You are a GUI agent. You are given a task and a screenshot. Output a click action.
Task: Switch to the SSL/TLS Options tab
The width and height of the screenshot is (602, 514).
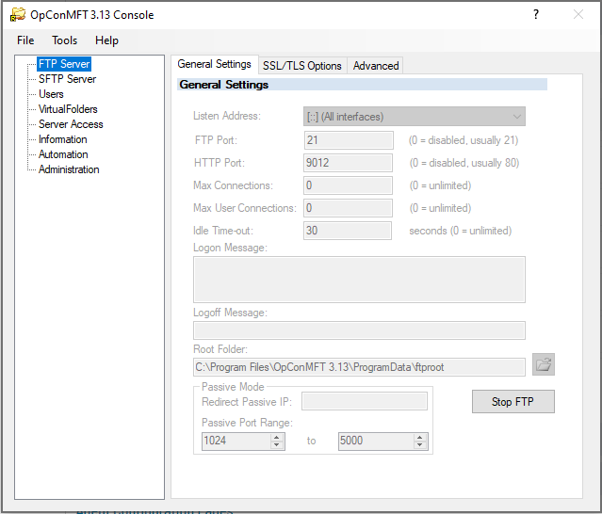coord(302,66)
